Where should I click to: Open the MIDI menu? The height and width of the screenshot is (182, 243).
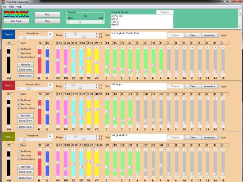pyautogui.click(x=11, y=7)
